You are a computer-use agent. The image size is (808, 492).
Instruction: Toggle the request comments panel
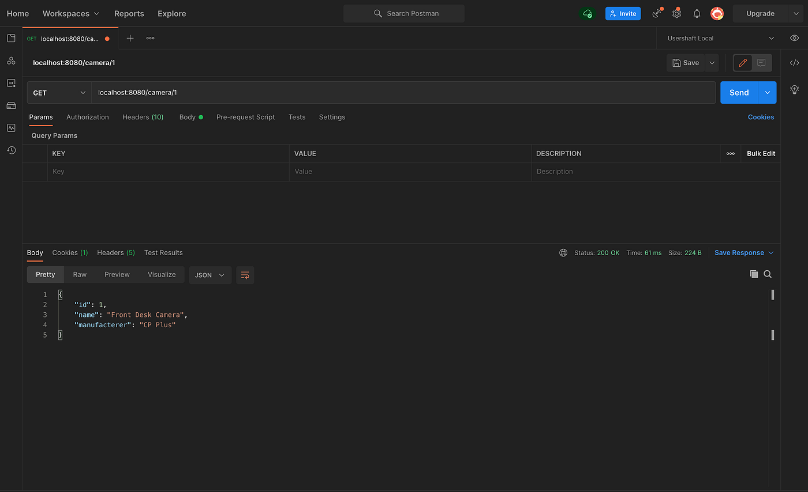[x=761, y=62]
